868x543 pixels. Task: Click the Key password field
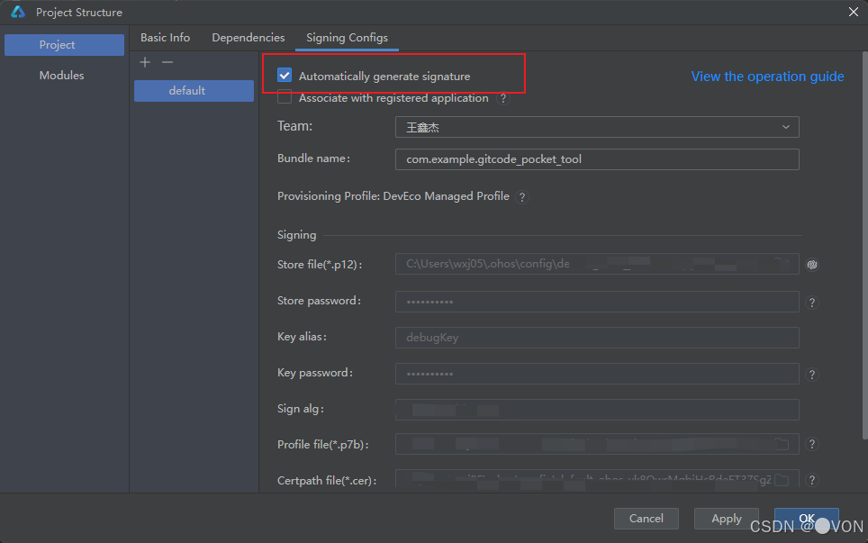(x=597, y=374)
